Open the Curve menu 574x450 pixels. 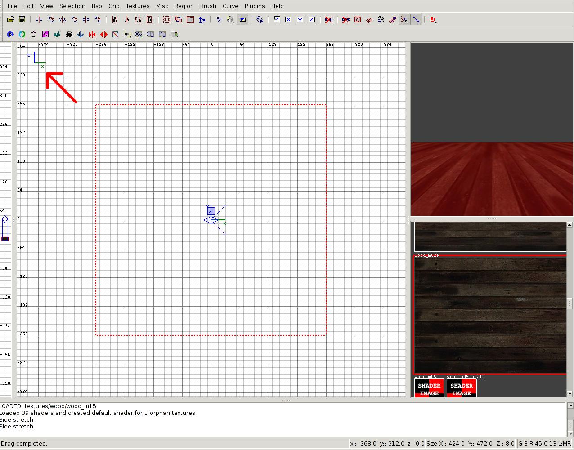(x=230, y=6)
